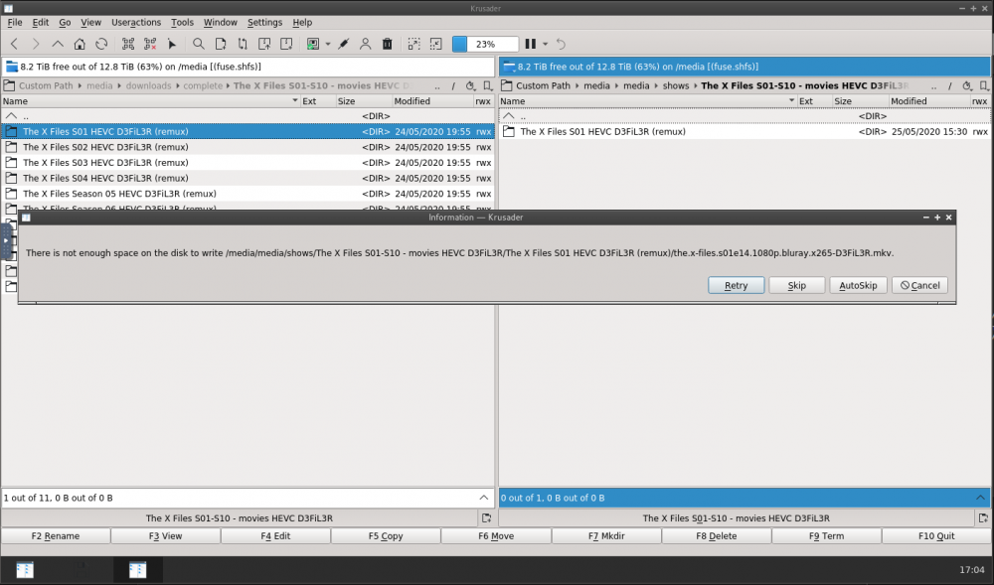This screenshot has width=994, height=585.
Task: Click AutoSkip in the Information dialog
Action: (x=858, y=285)
